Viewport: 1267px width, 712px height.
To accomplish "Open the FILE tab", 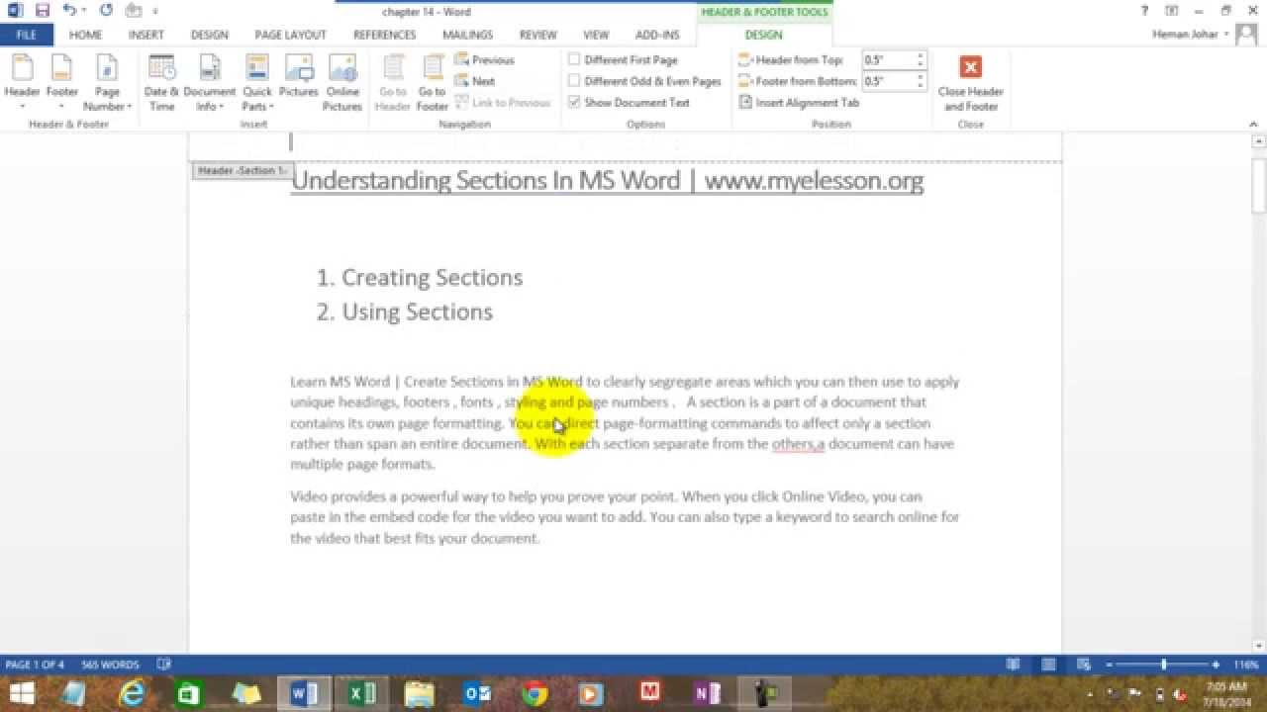I will [27, 35].
